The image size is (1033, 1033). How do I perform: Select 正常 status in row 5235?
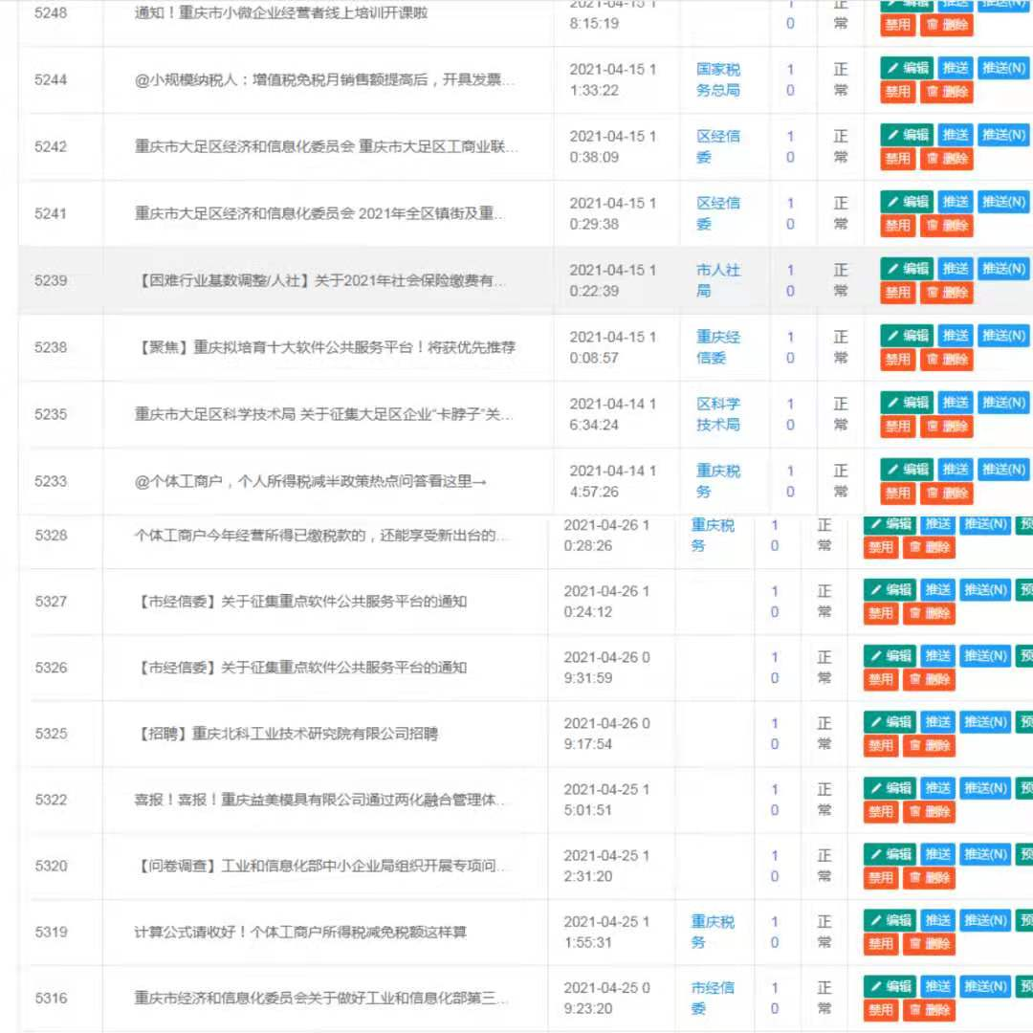[841, 414]
